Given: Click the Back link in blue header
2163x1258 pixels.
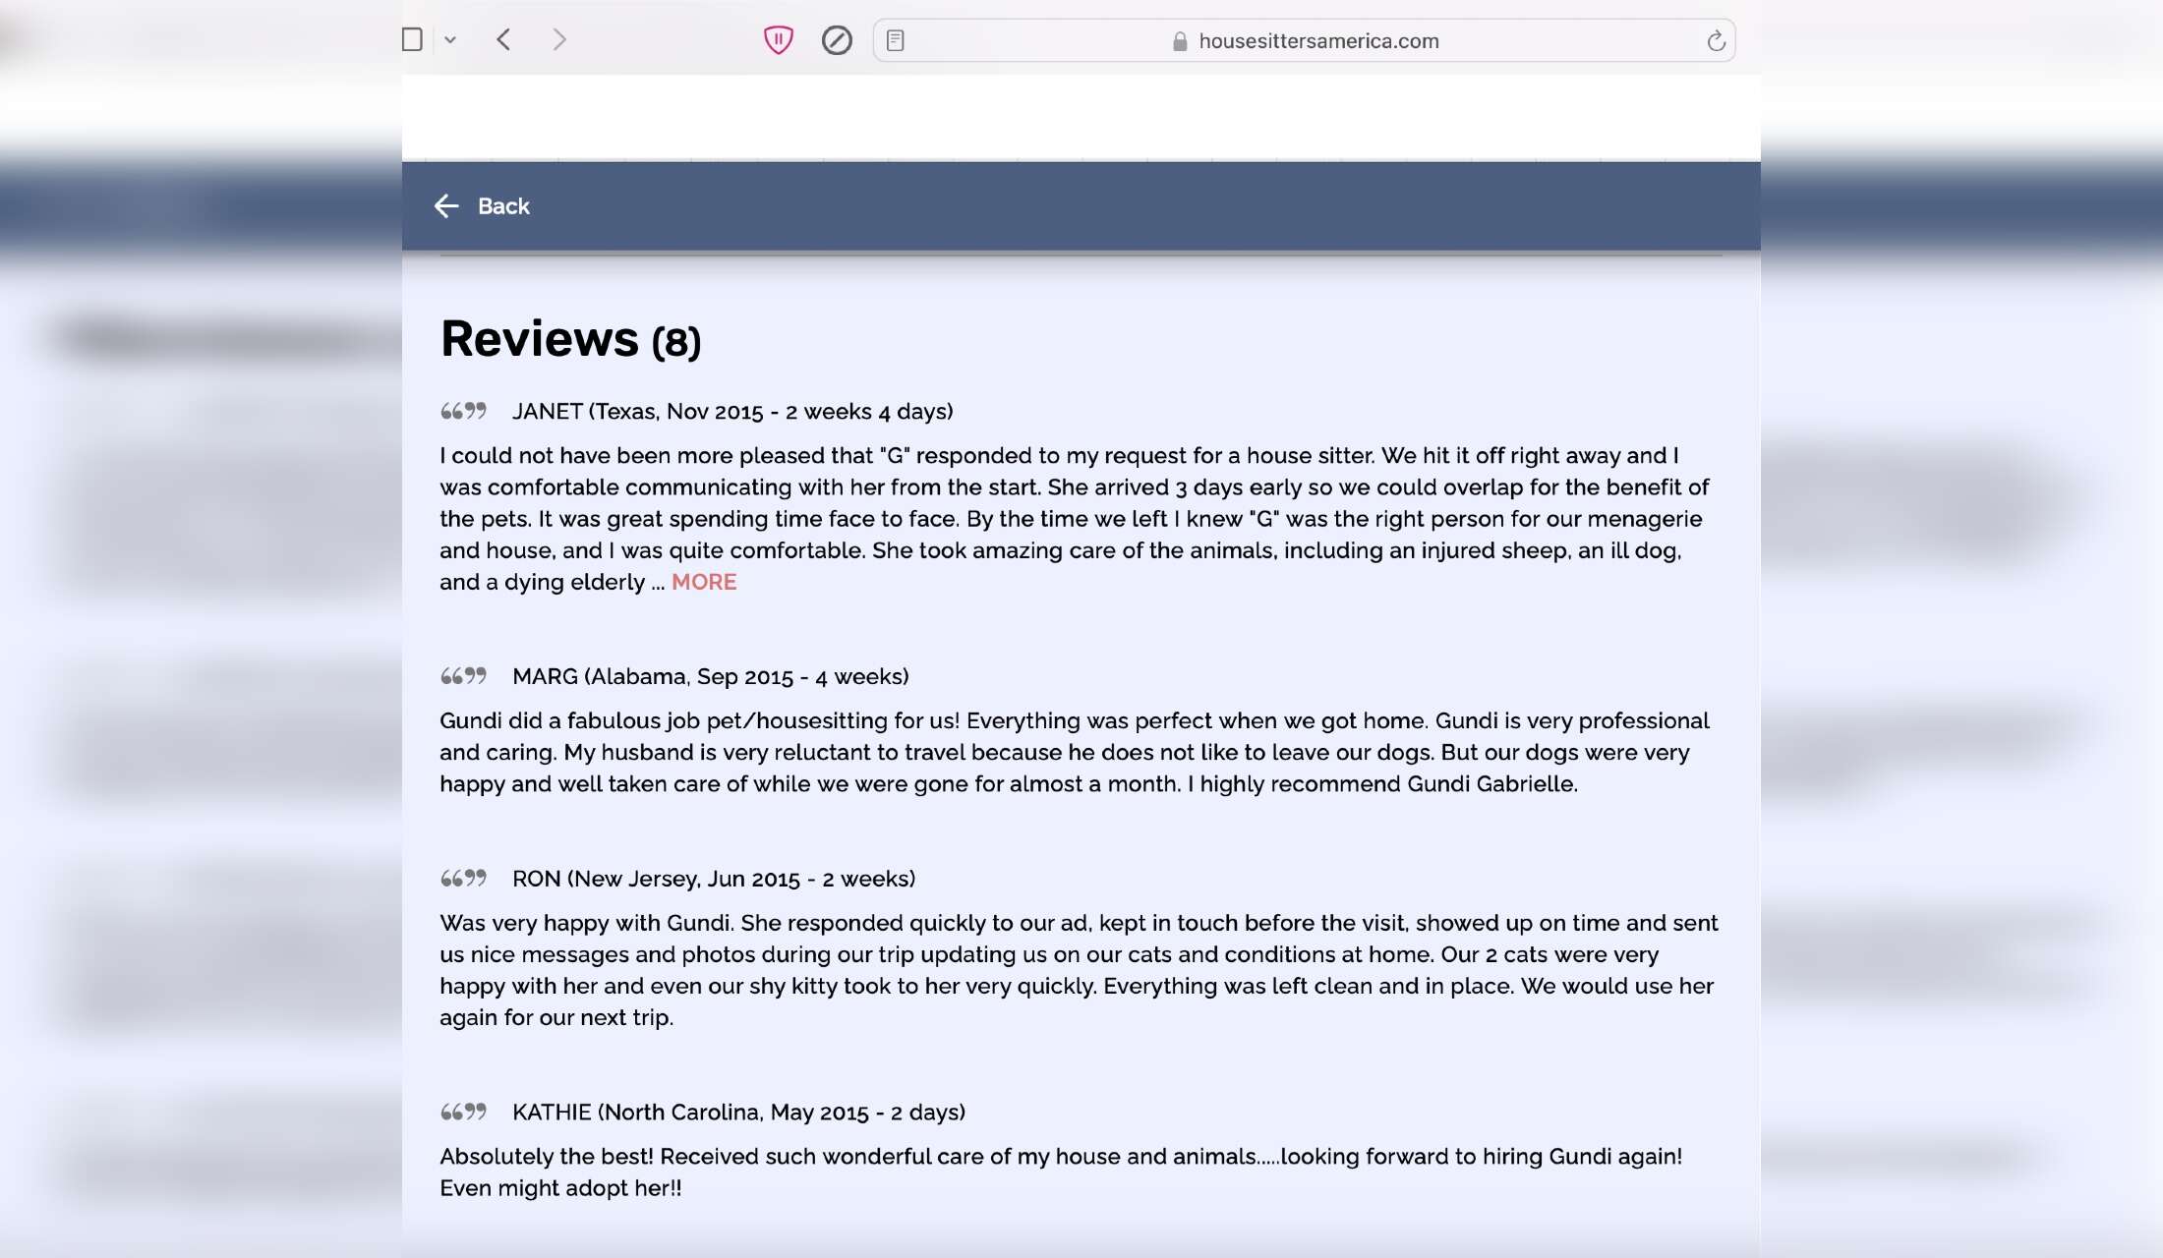Looking at the screenshot, I should coord(503,206).
